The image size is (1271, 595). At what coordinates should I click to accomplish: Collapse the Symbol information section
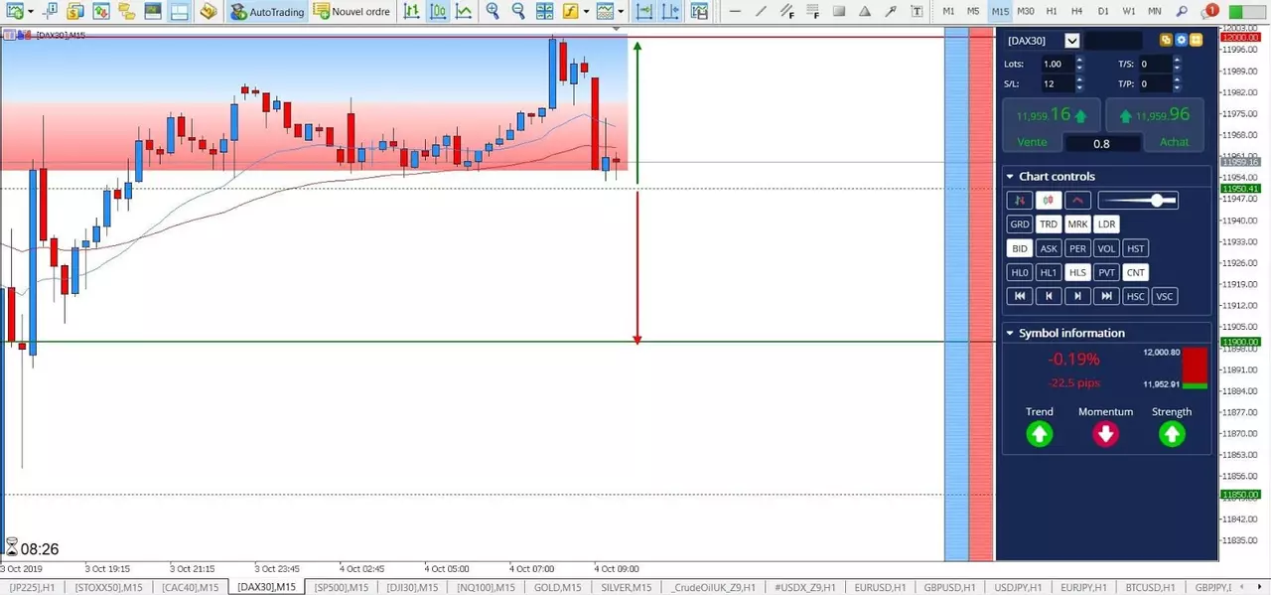1011,333
